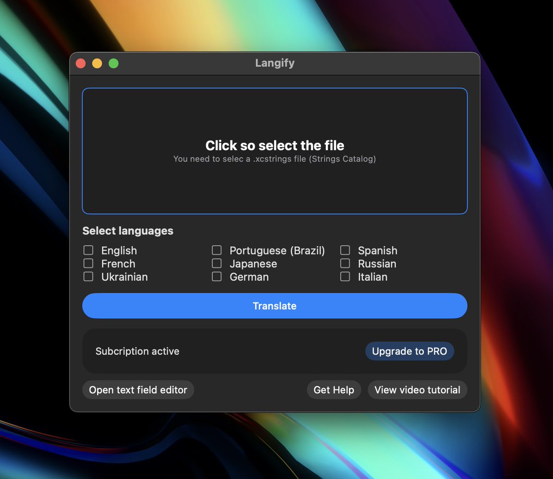553x479 pixels.
Task: Click the blue Translate button
Action: (x=275, y=306)
